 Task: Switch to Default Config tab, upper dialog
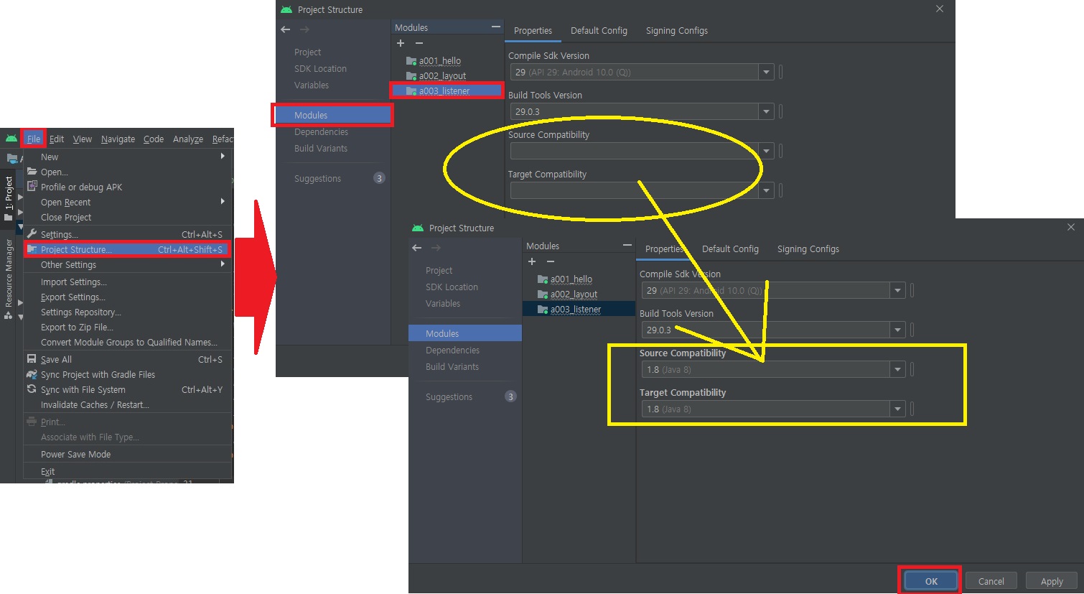pyautogui.click(x=599, y=30)
